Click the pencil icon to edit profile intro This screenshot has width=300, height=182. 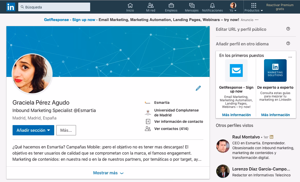click(x=198, y=88)
